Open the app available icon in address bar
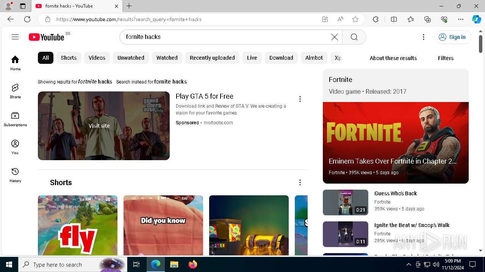Screen dimensions: 485x272 tap(325, 19)
